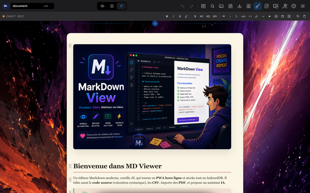Apply H3 heading style
Viewport: 310px width, 193px height.
point(215,16)
